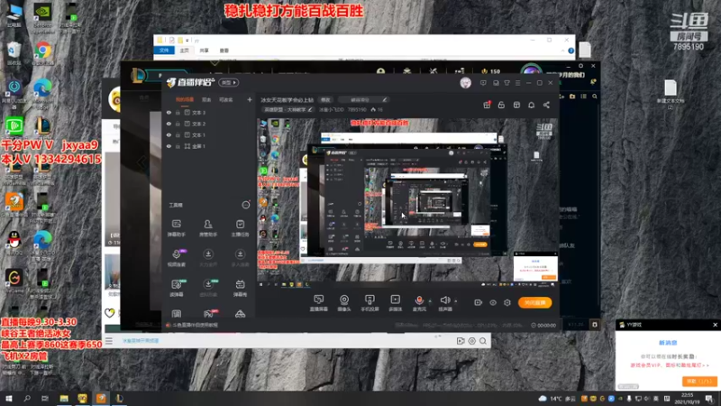Open 查看 tab in File Explorer window

[224, 51]
